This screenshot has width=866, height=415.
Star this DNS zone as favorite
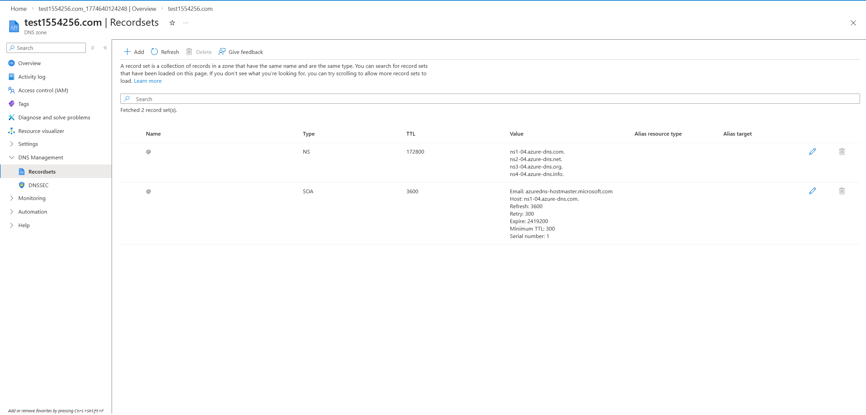(172, 23)
